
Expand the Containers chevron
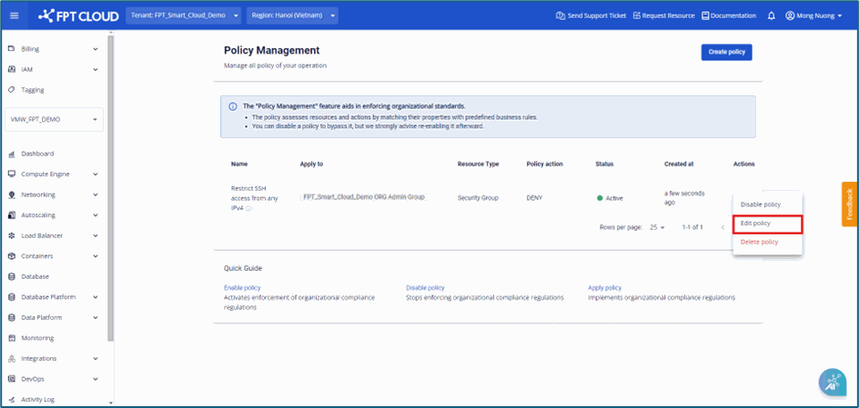point(96,256)
